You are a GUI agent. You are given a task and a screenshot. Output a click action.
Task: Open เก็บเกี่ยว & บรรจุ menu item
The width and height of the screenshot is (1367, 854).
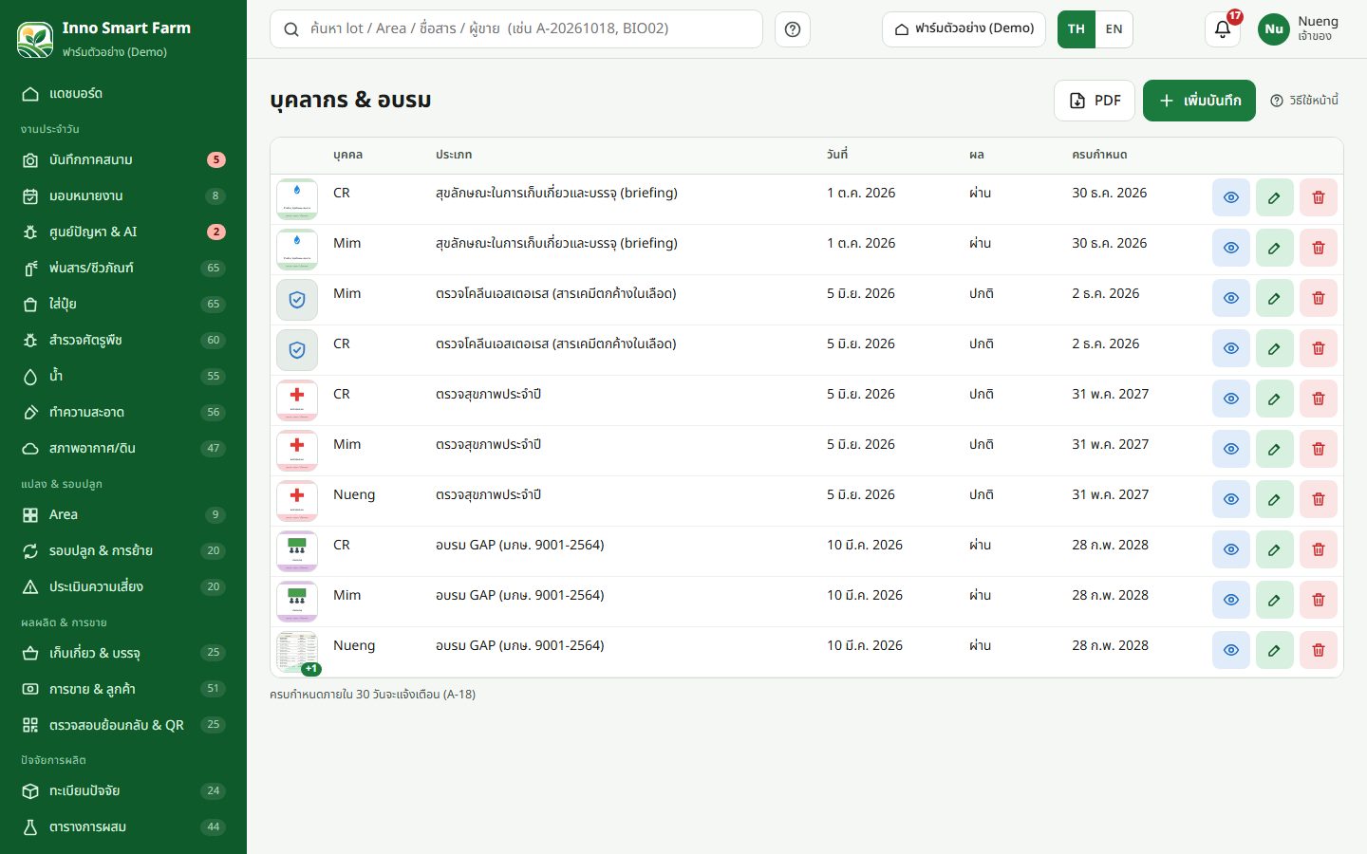pyautogui.click(x=123, y=653)
